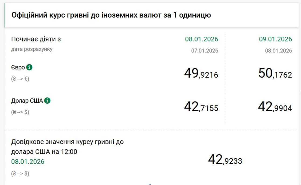Click the Довідкове значення курсу гривні text
Screen dimensions: 301x185
(67, 142)
